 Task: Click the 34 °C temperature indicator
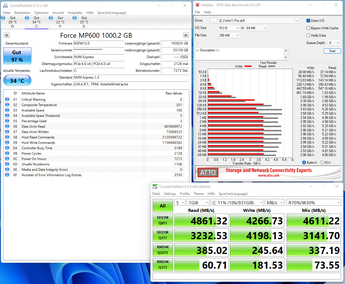click(17, 81)
